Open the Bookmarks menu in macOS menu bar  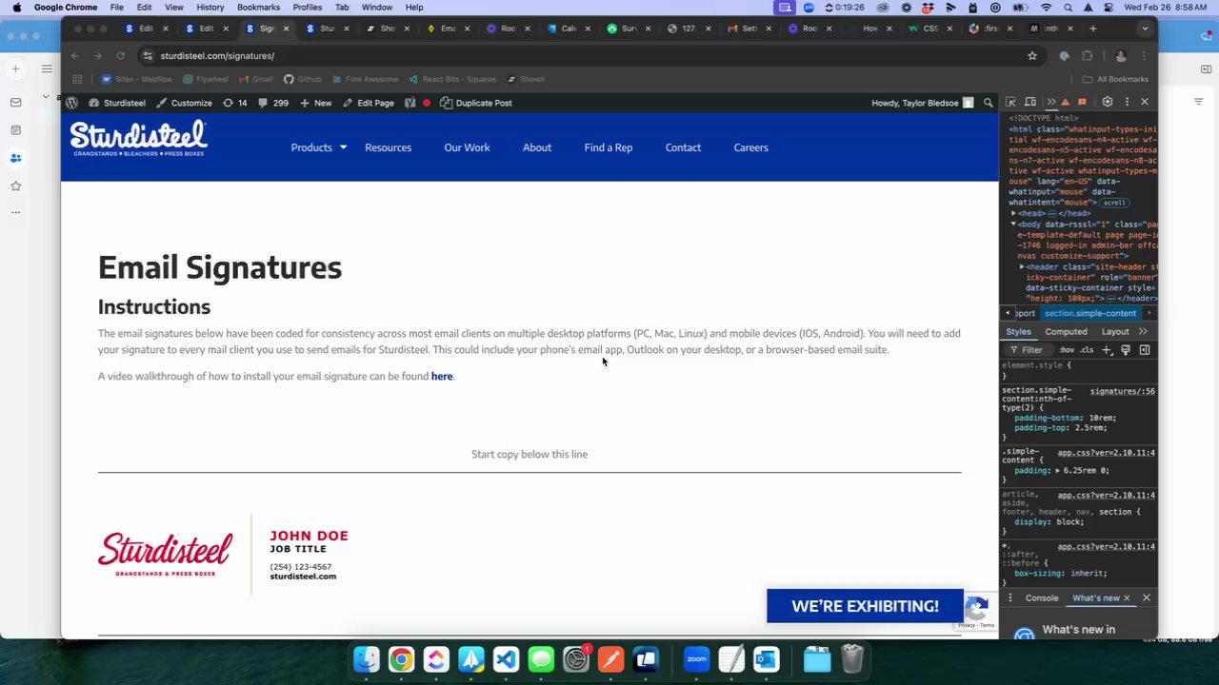coord(258,7)
